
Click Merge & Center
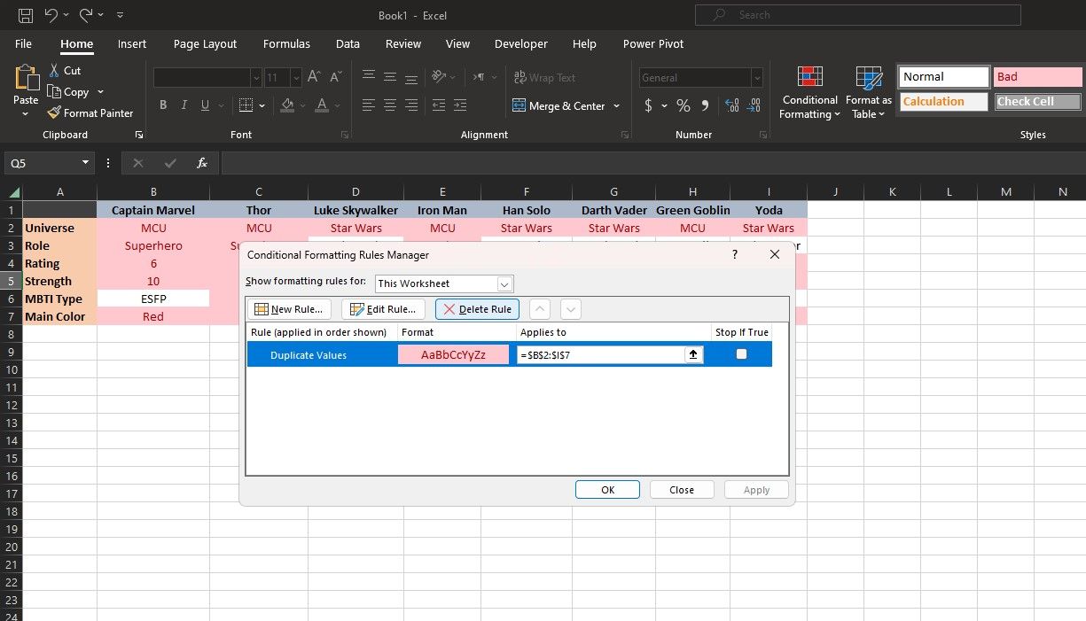tap(559, 105)
